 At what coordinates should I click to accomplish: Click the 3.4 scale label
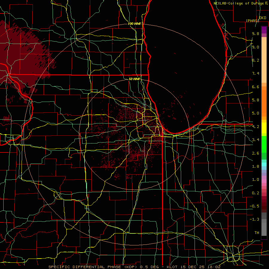(x=256, y=140)
